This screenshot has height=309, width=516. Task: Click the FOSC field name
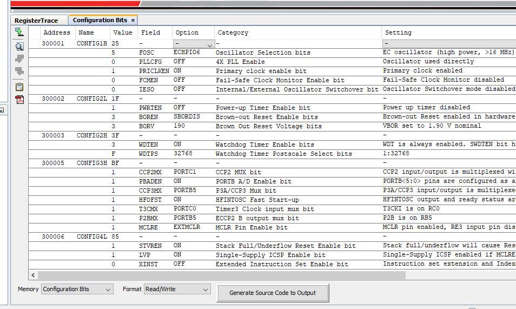click(x=147, y=52)
